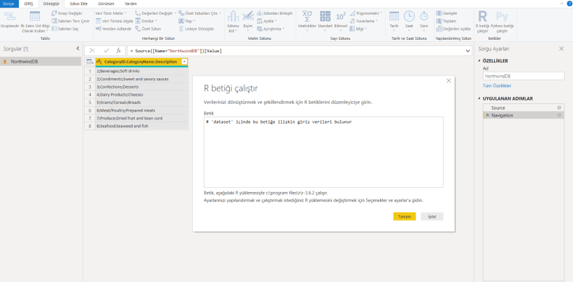Run Python script from the ribbon
Viewport: 573px width, 282px height.
tap(502, 17)
